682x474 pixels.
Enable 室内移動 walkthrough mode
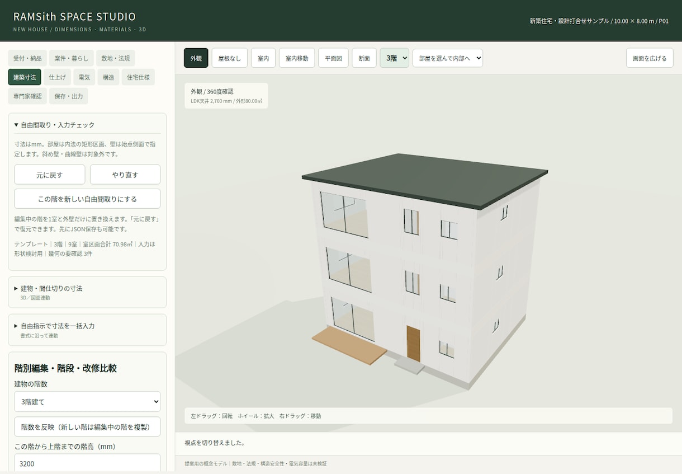pyautogui.click(x=297, y=58)
